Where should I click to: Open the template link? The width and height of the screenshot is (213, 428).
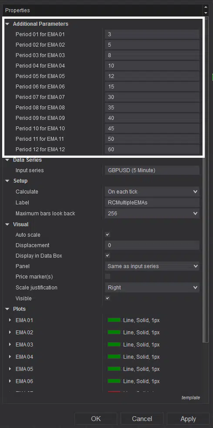pos(191,397)
